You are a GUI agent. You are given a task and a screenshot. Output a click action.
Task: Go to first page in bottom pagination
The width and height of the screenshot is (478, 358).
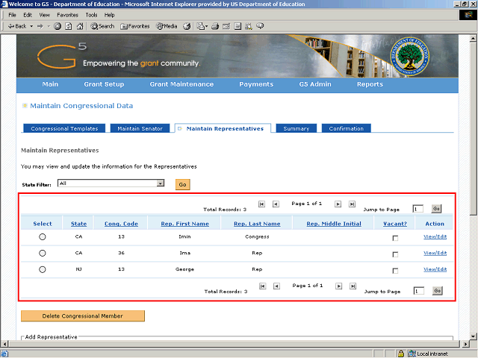(x=261, y=286)
